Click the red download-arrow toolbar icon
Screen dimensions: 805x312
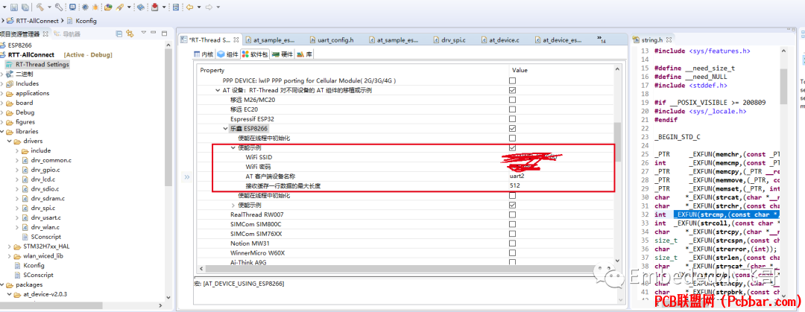click(x=155, y=7)
